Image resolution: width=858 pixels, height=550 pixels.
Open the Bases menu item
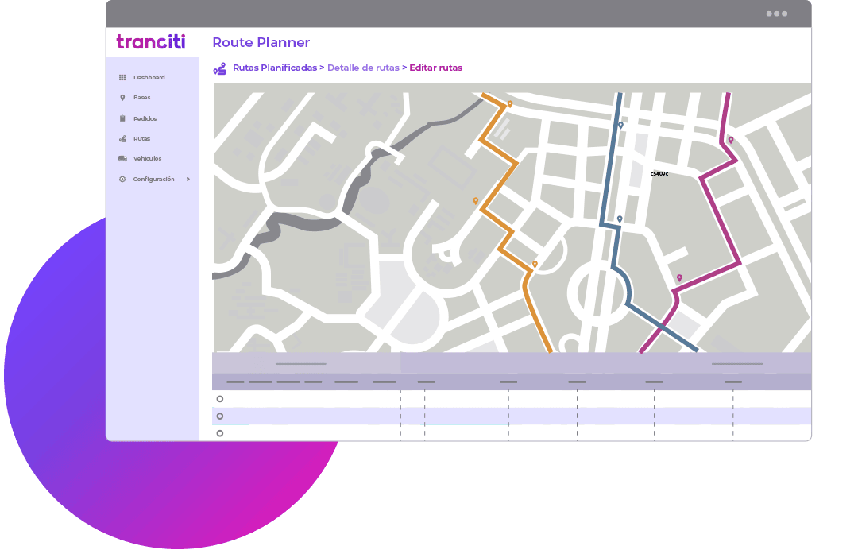point(141,98)
